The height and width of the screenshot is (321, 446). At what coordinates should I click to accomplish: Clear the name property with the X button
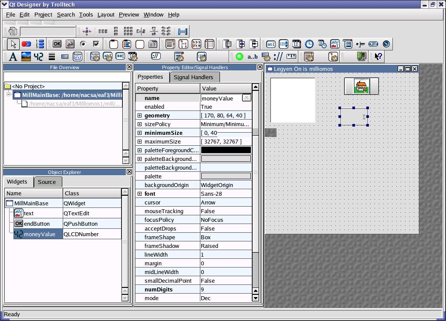point(247,98)
